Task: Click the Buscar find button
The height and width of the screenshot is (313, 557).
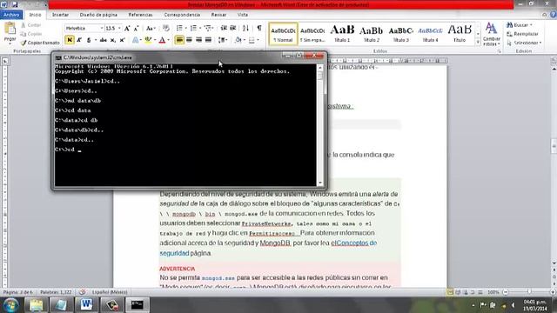Action: click(x=520, y=25)
